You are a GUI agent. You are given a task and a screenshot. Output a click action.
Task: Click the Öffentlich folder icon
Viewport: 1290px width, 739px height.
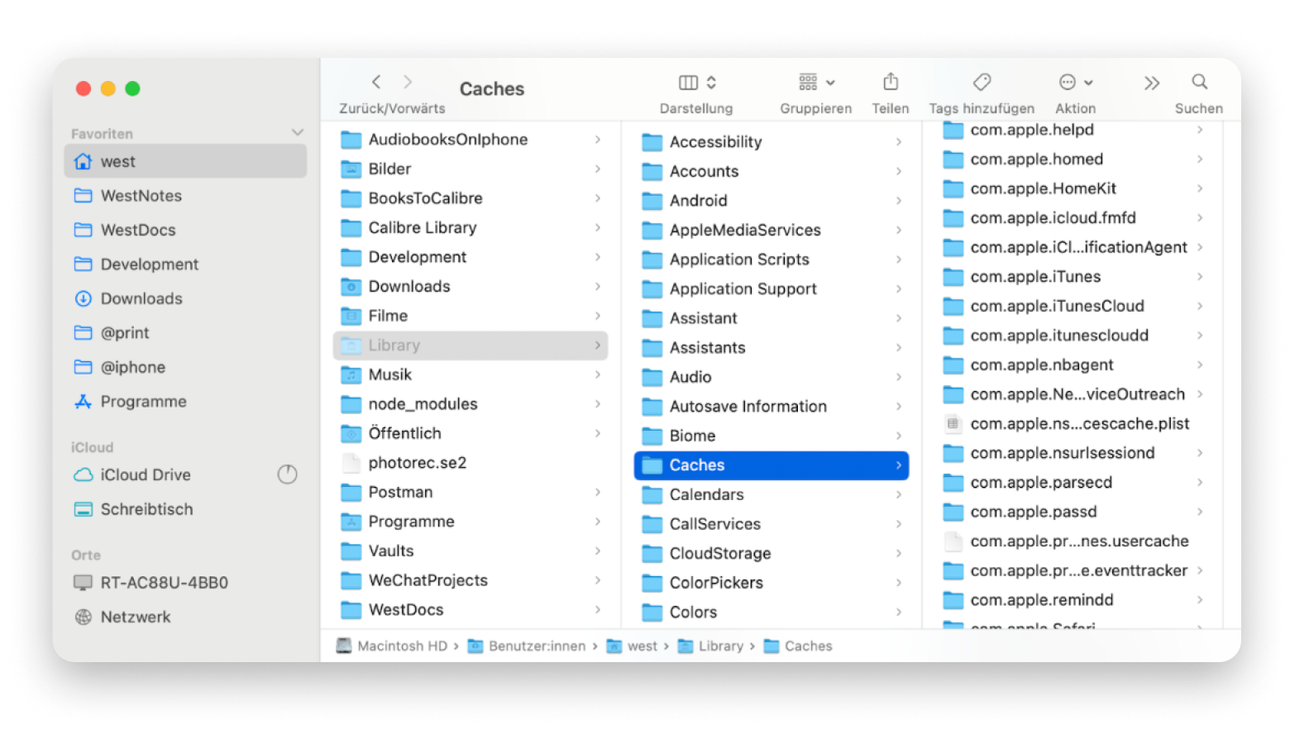(351, 433)
